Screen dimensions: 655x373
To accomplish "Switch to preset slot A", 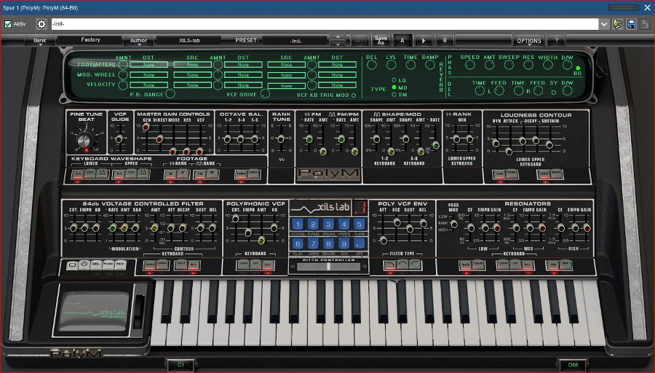I will (x=402, y=41).
